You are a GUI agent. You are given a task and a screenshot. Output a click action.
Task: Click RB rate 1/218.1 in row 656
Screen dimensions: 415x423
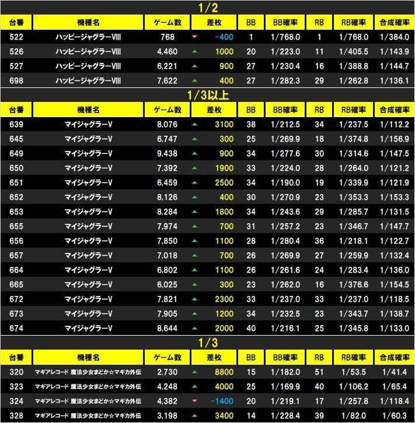pos(353,241)
